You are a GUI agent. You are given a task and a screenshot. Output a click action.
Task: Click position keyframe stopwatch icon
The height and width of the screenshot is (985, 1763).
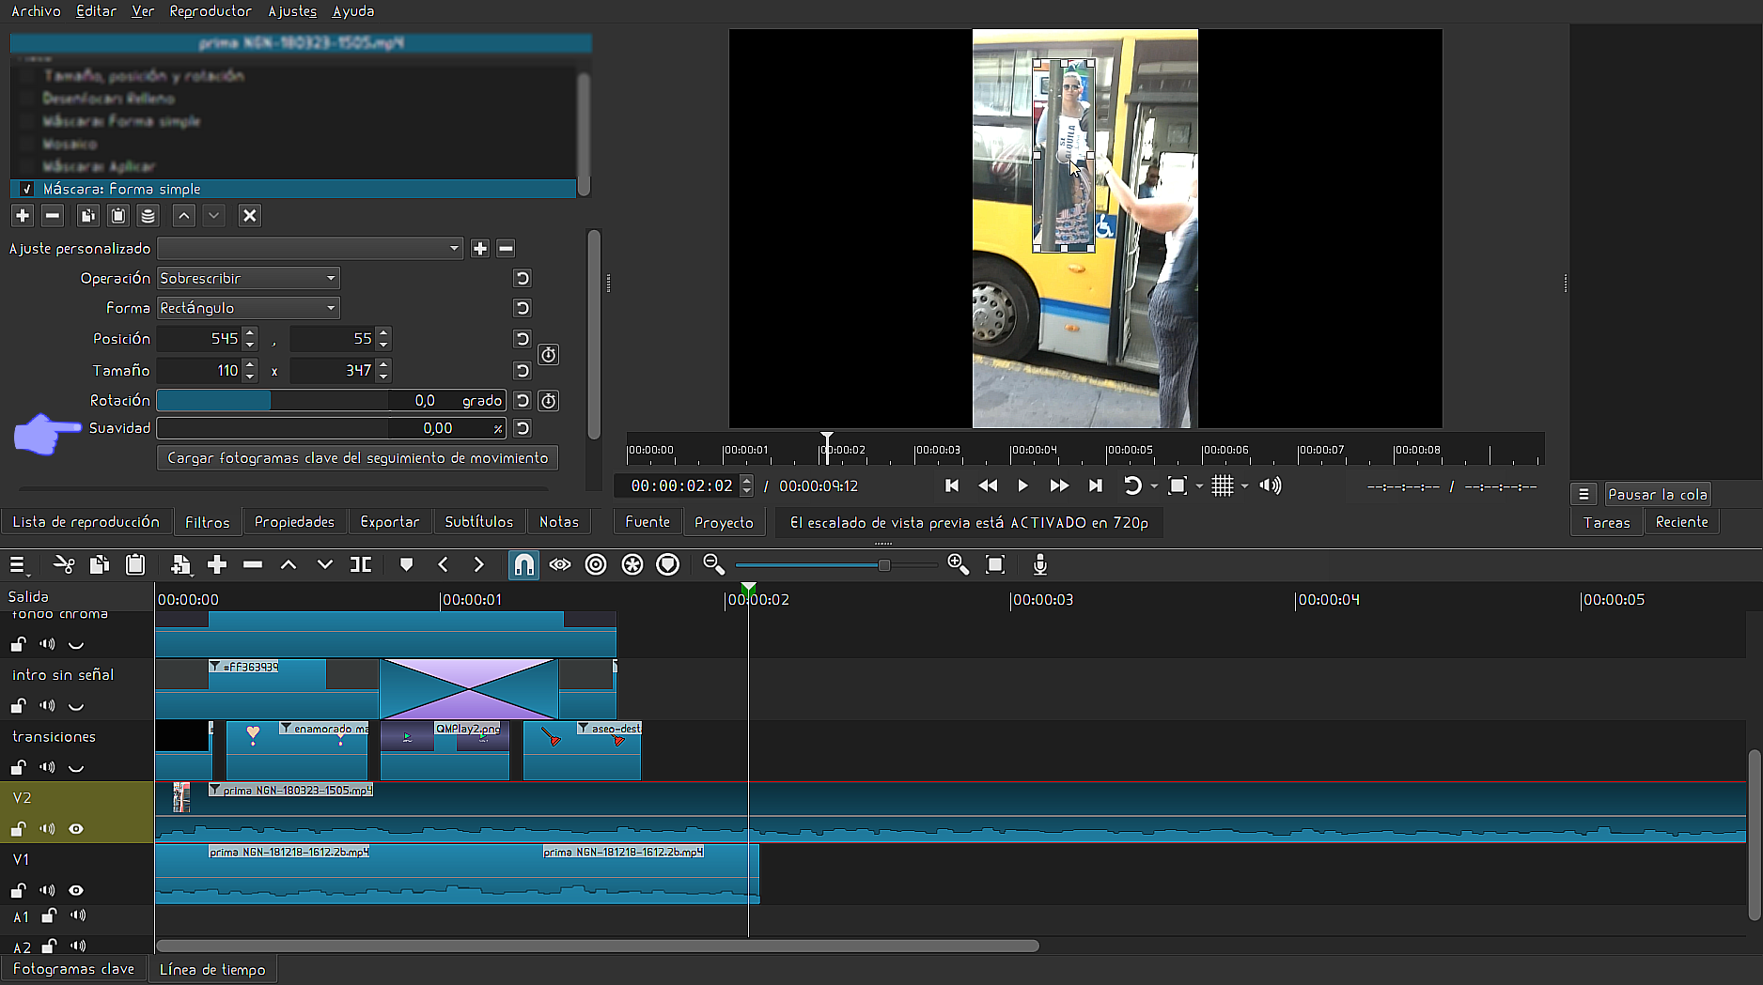point(549,355)
